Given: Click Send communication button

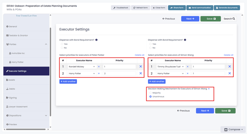Looking at the screenshot, I should coord(200,8).
